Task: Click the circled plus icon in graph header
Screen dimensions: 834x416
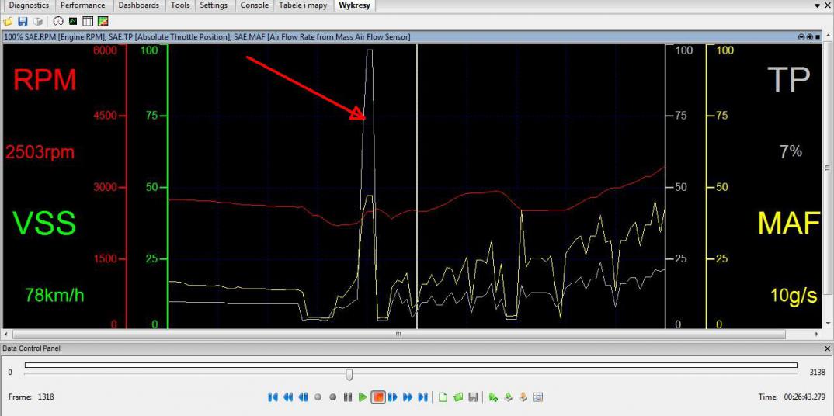Action: pyautogui.click(x=810, y=36)
